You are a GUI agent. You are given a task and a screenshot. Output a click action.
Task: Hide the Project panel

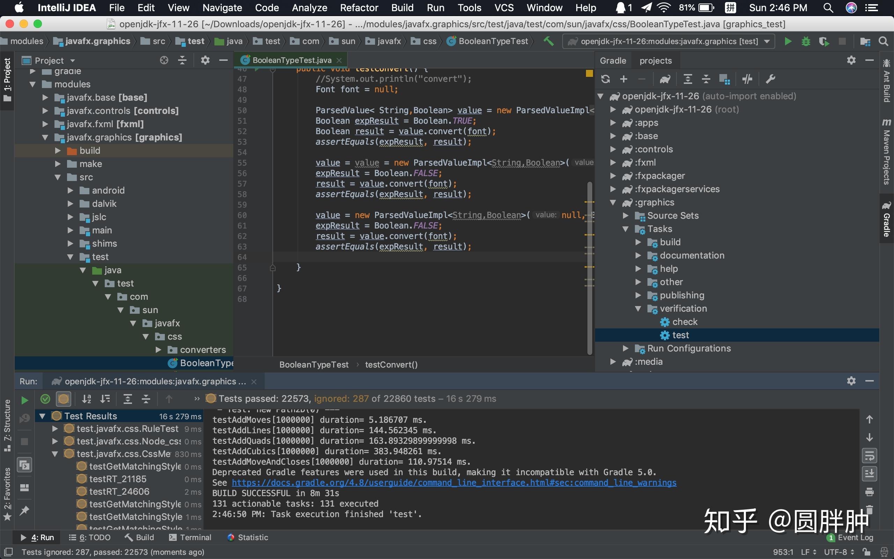[x=223, y=60]
